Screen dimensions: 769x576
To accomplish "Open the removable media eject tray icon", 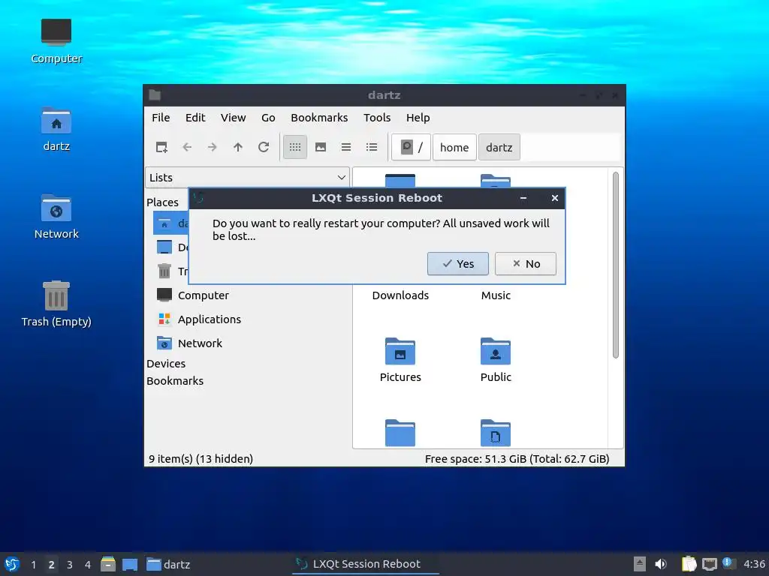I will pyautogui.click(x=639, y=564).
